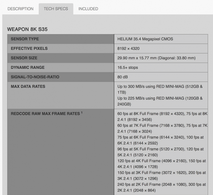Click the Dynamic Range row label
Image resolution: width=213 pixels, height=195 pixels.
click(x=28, y=68)
